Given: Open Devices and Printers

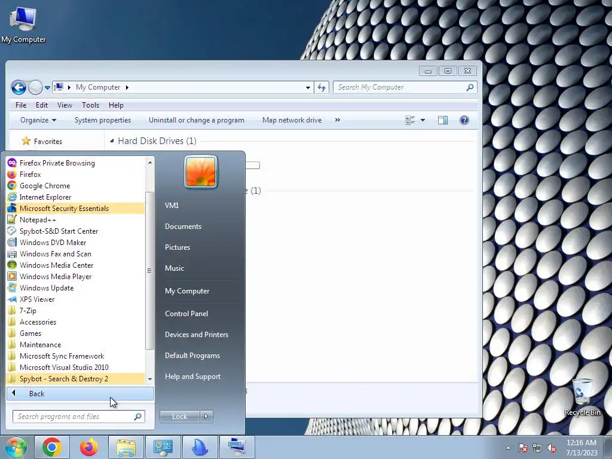Looking at the screenshot, I should (196, 335).
